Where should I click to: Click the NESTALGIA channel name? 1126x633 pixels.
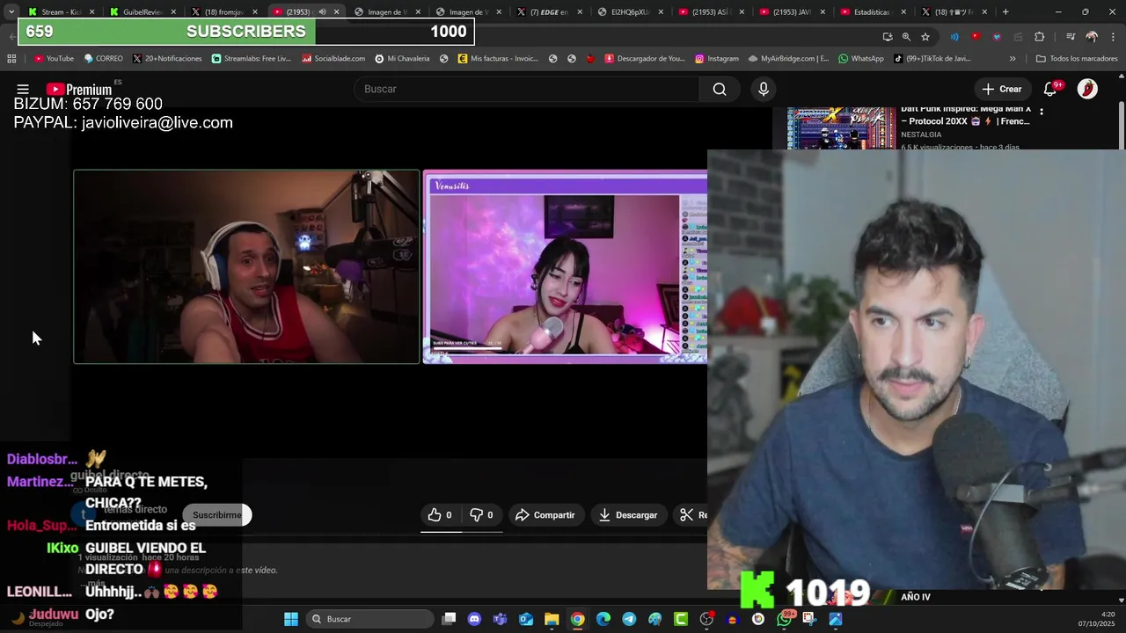click(921, 135)
